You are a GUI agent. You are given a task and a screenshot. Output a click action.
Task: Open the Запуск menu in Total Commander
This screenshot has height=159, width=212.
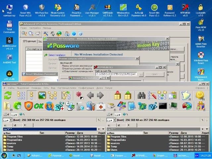point(109,88)
